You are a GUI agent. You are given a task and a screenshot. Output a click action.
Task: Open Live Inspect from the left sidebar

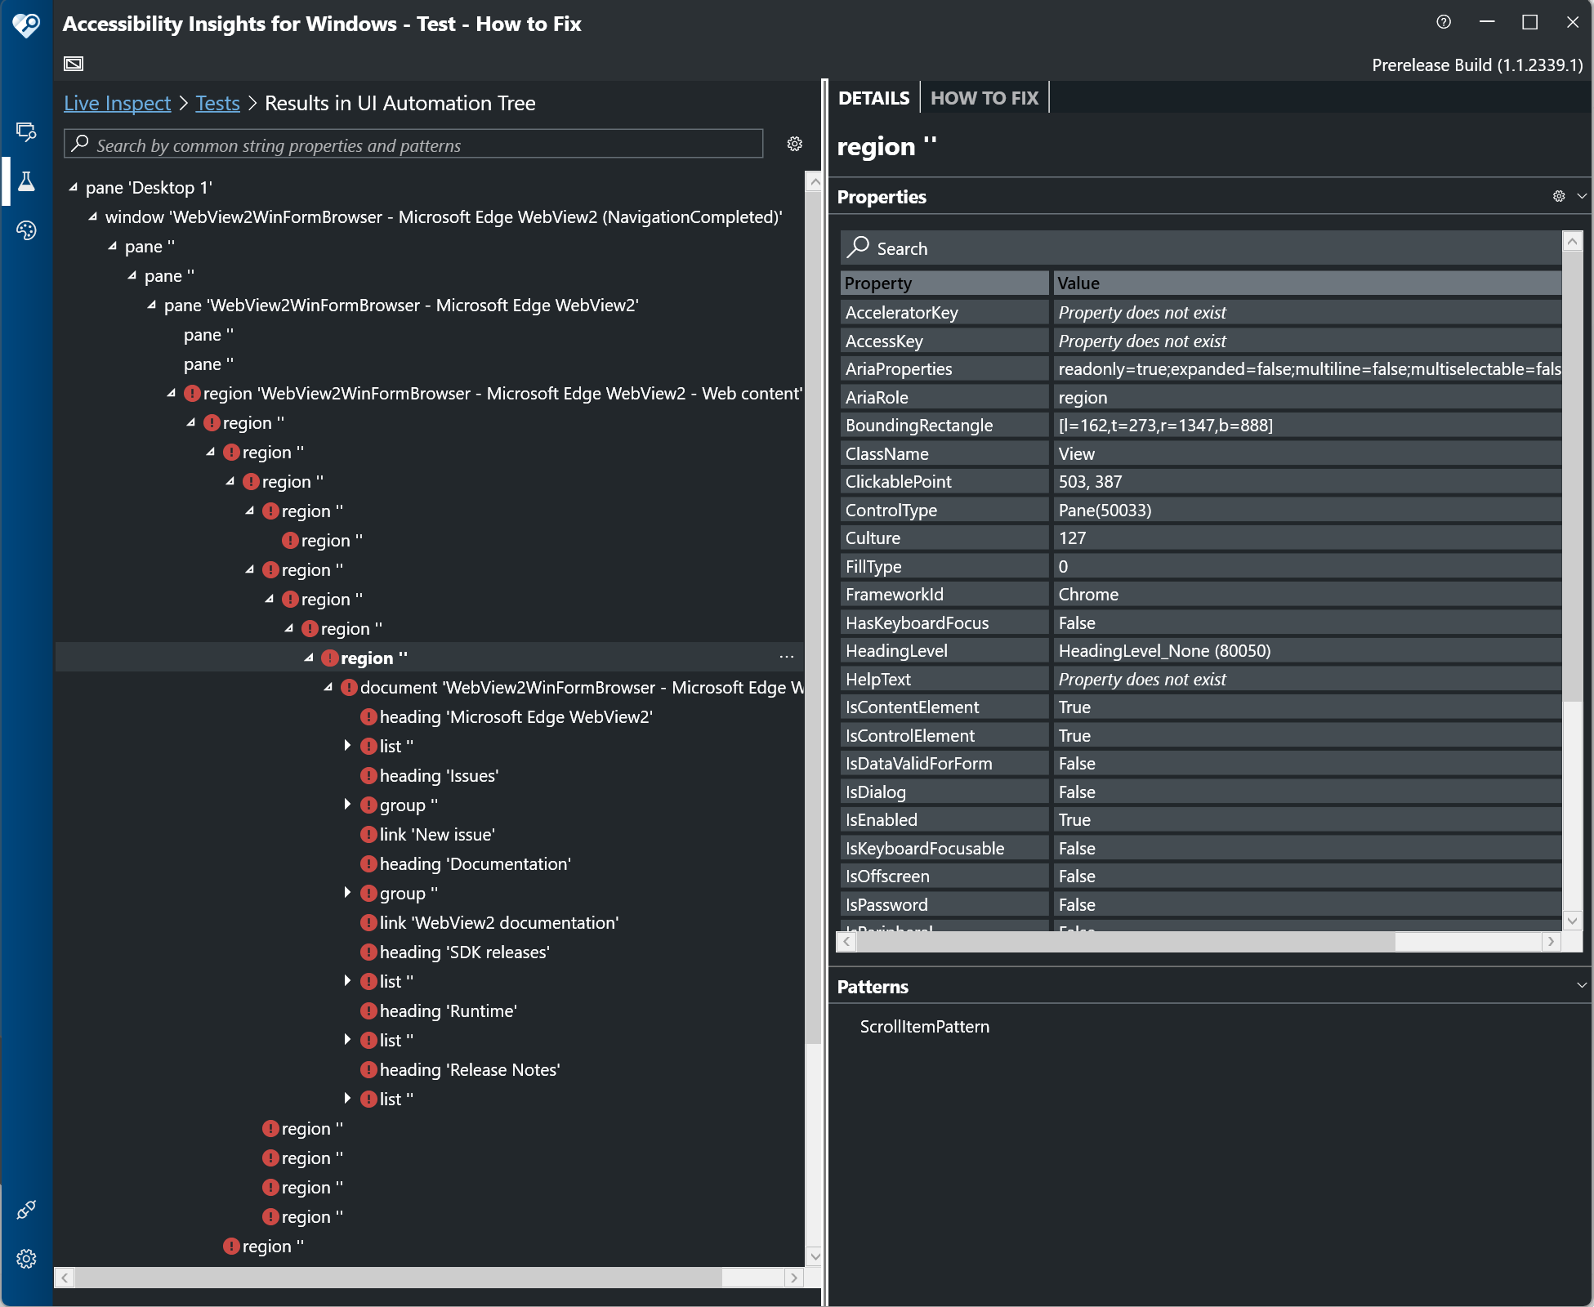pyautogui.click(x=25, y=131)
